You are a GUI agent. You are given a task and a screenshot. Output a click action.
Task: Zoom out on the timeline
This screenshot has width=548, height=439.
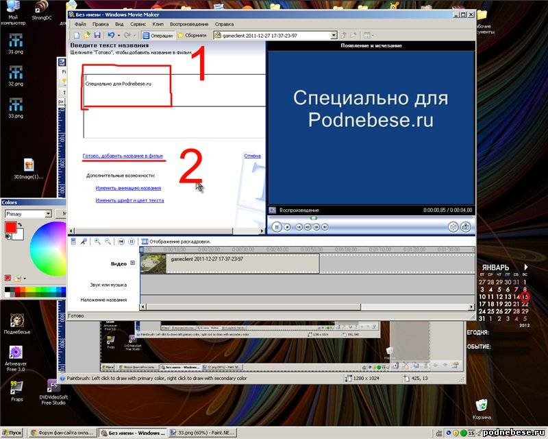coord(108,241)
